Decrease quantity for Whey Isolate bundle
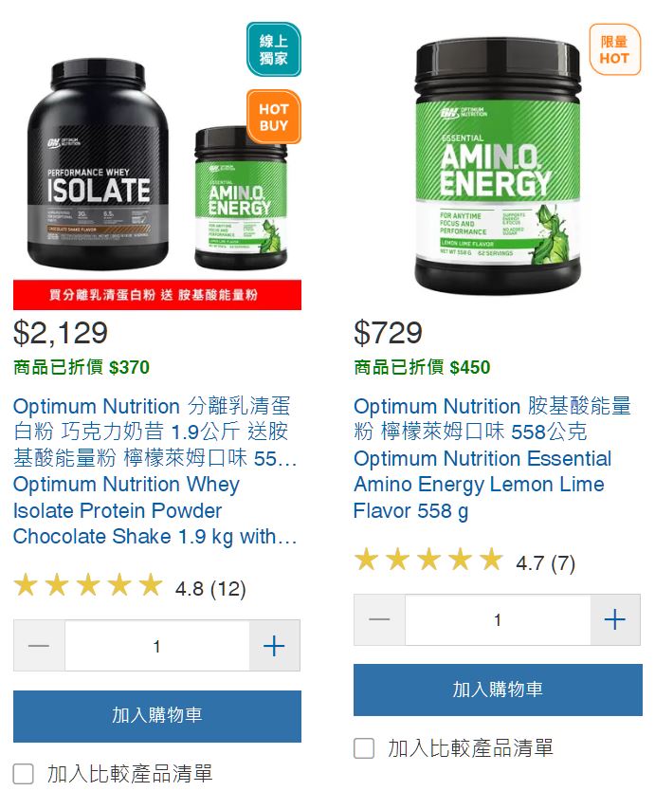The image size is (655, 791). (x=39, y=646)
